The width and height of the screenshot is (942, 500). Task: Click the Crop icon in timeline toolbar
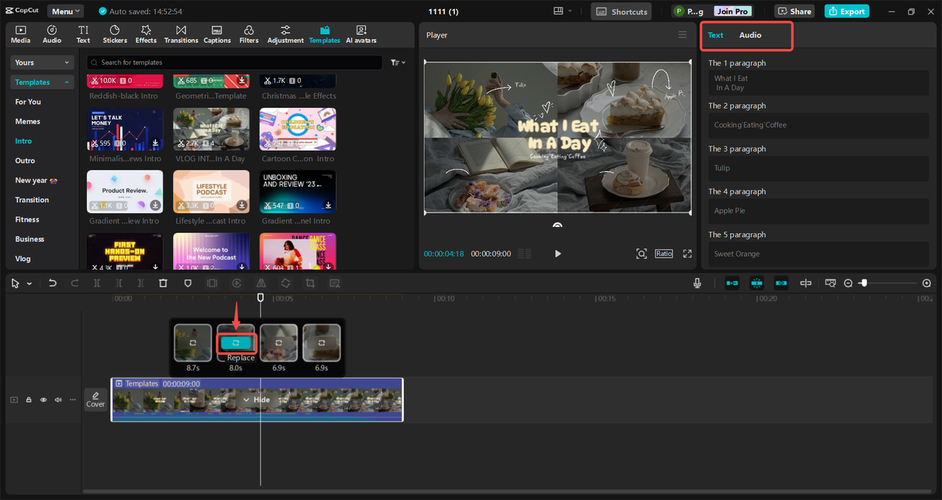[x=310, y=283]
